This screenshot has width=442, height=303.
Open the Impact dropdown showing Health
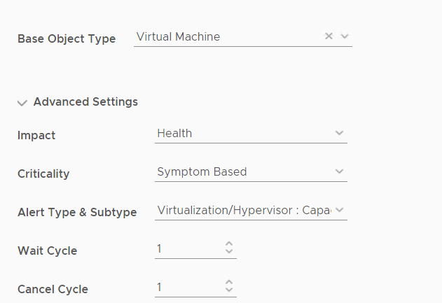[242, 133]
